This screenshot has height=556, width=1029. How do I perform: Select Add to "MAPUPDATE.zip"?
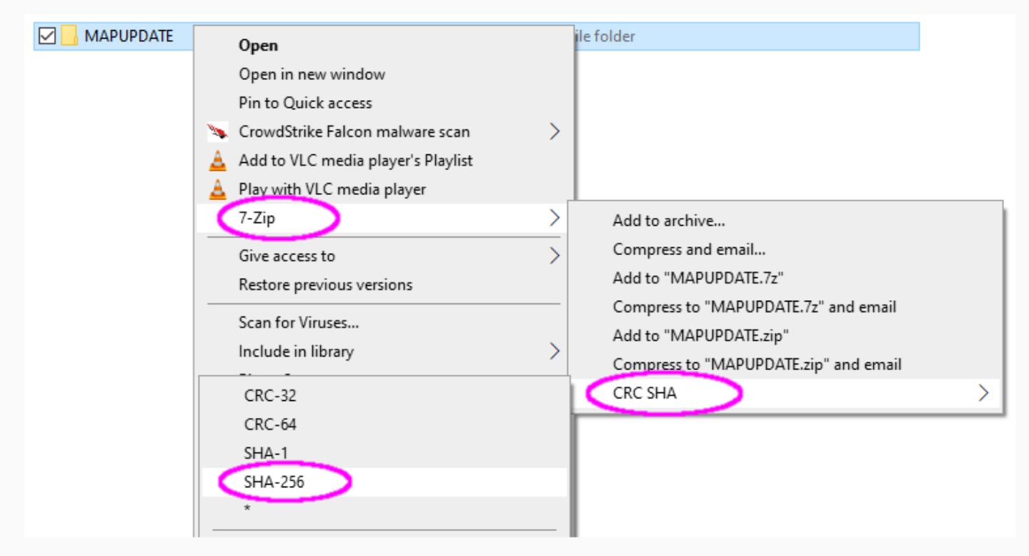(701, 336)
